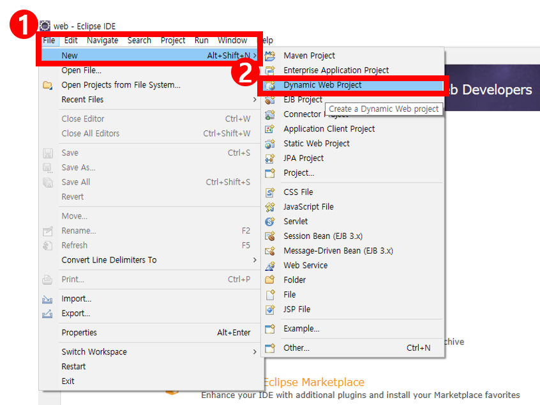The image size is (540, 405).
Task: Click the Message-Driven Bean icon
Action: tap(270, 250)
